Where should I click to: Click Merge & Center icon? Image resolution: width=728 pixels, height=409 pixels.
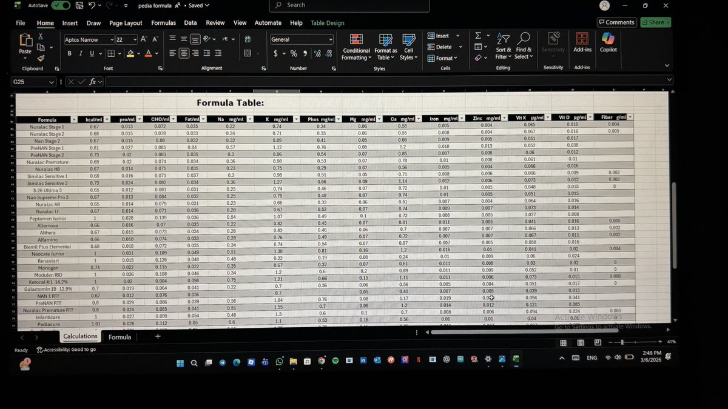click(x=248, y=53)
